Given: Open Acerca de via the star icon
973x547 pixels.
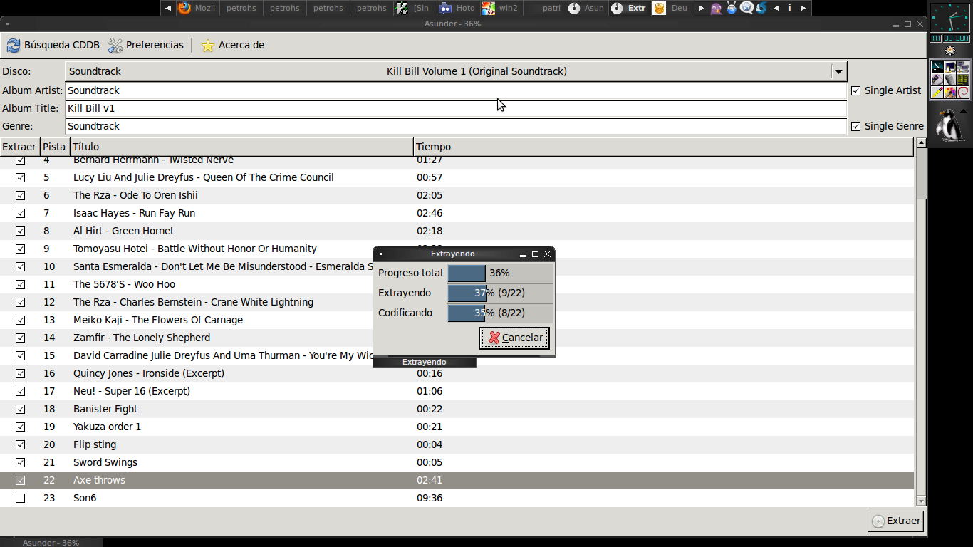Looking at the screenshot, I should click(208, 46).
